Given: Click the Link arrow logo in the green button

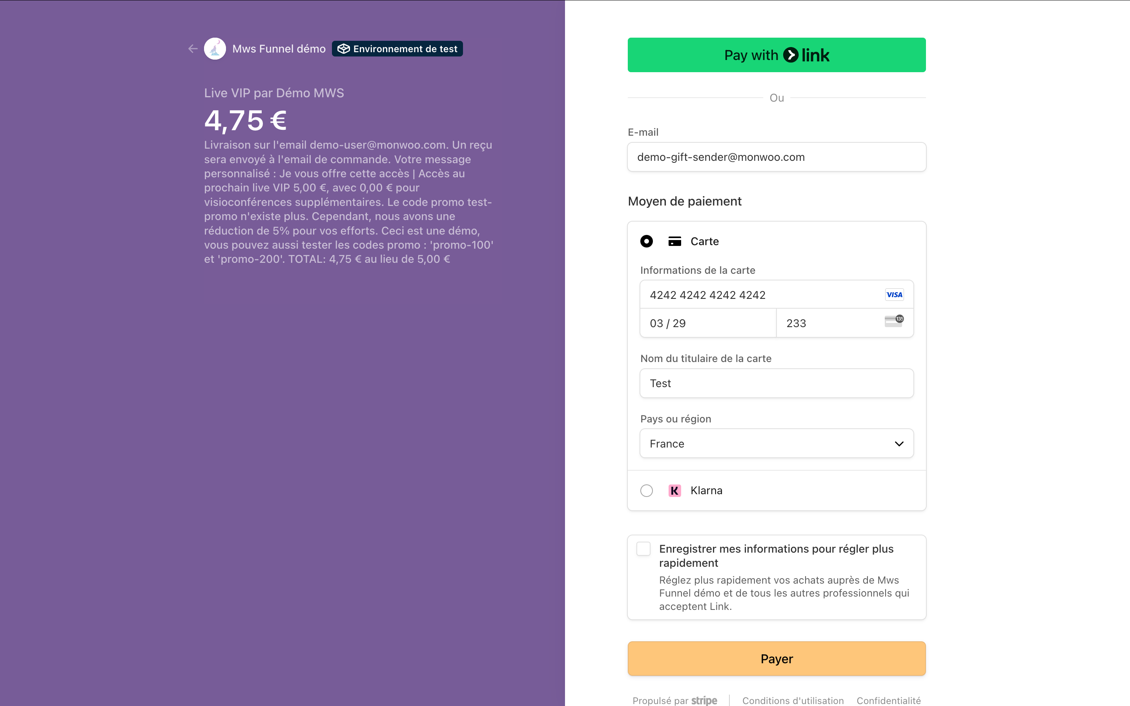Looking at the screenshot, I should [x=791, y=55].
